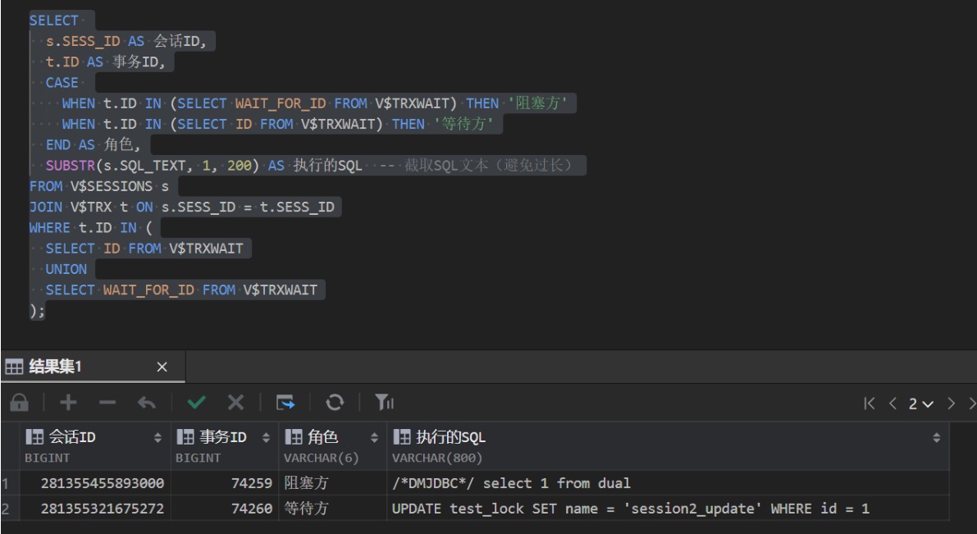This screenshot has height=534, width=977.
Task: Sort by 会话ID column arrows
Action: point(158,438)
